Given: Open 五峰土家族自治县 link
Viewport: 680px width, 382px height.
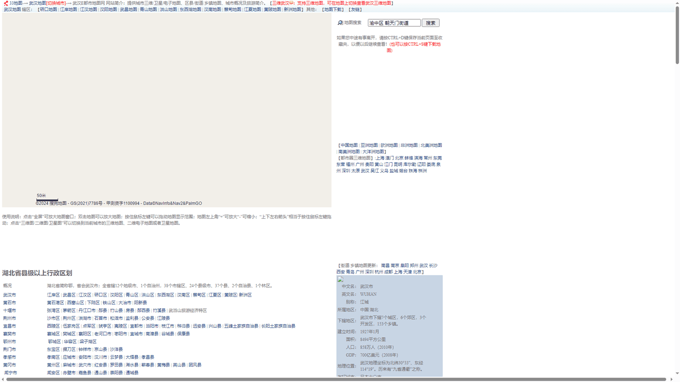Looking at the screenshot, I should tap(241, 326).
